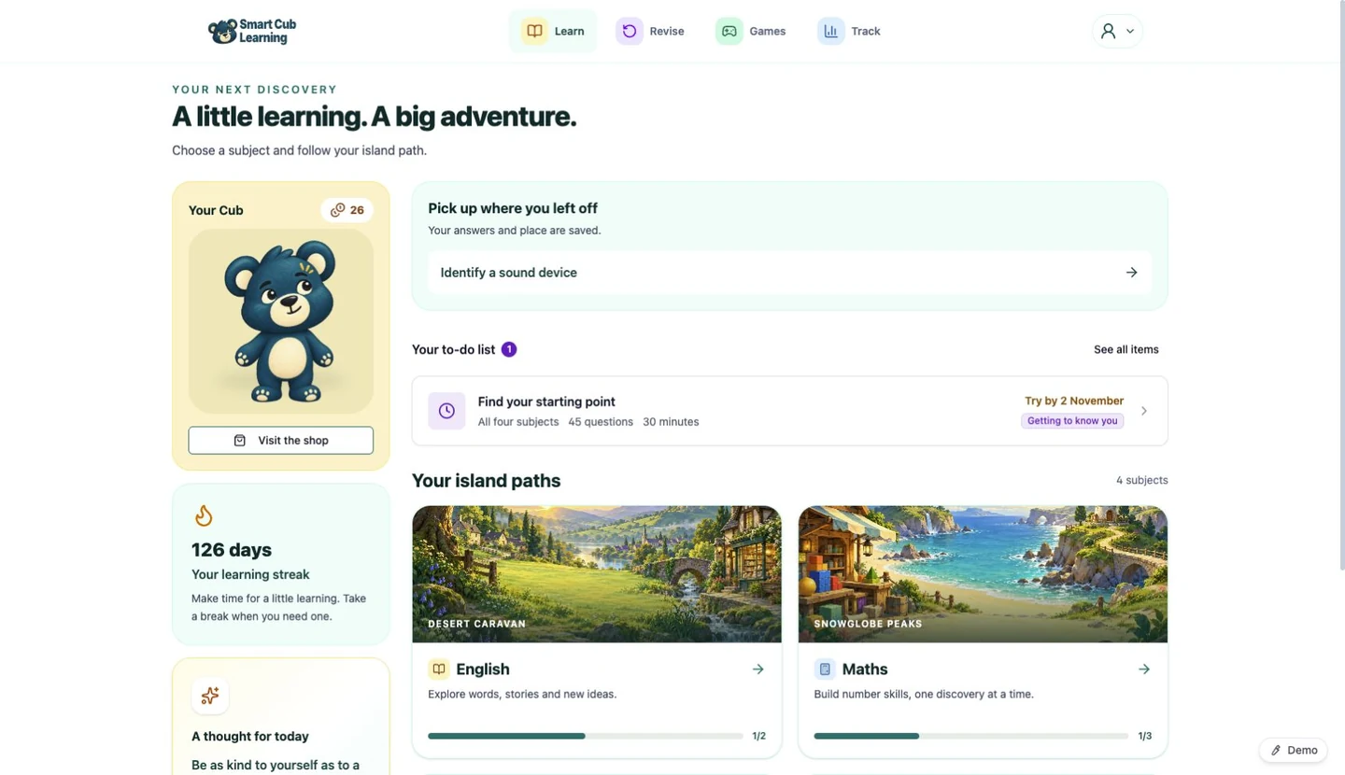Click the Find your starting point title

coord(546,402)
